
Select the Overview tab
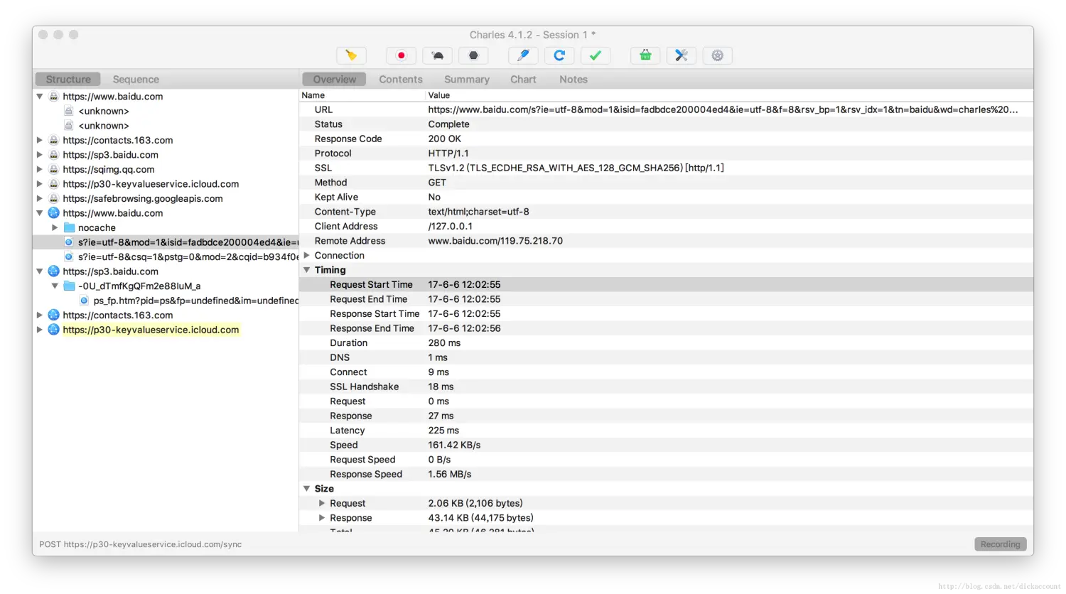pos(335,80)
